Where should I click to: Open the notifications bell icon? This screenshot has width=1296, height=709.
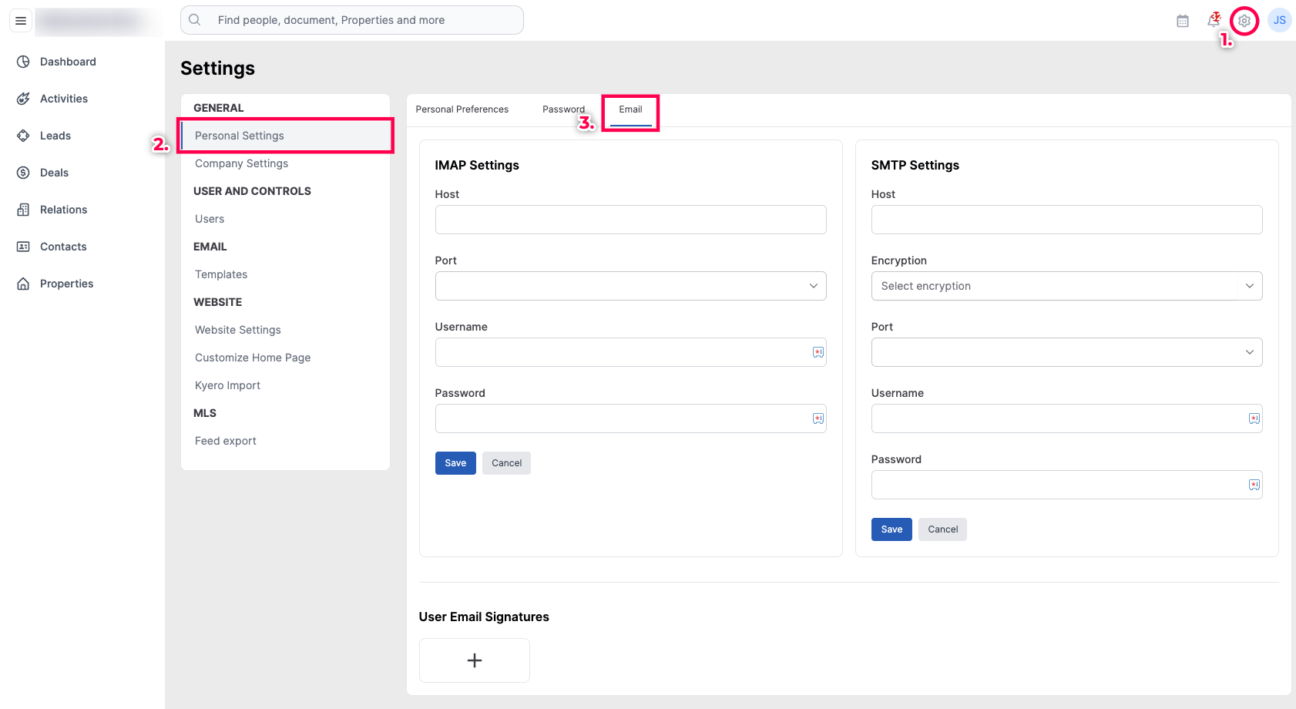tap(1214, 19)
